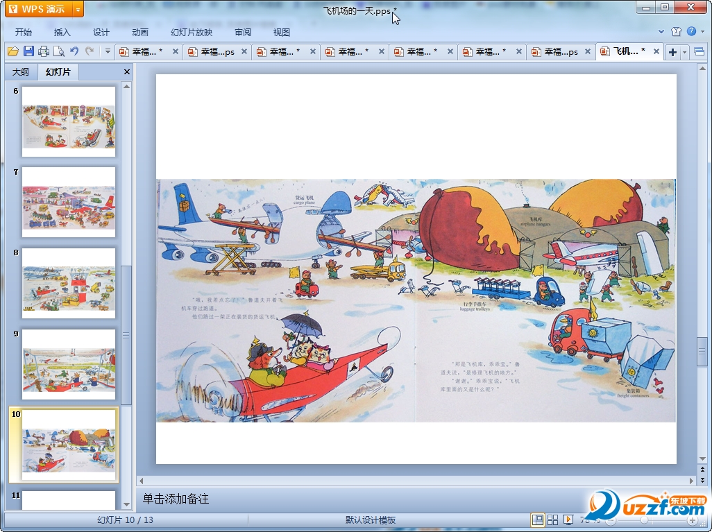Start slideshow from status bar icon
Image resolution: width=712 pixels, height=532 pixels.
click(x=568, y=520)
